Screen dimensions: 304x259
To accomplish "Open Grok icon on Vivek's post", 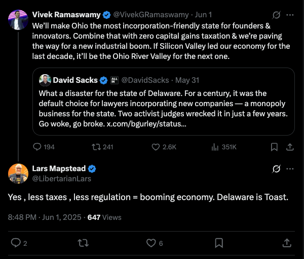I will pos(276,15).
